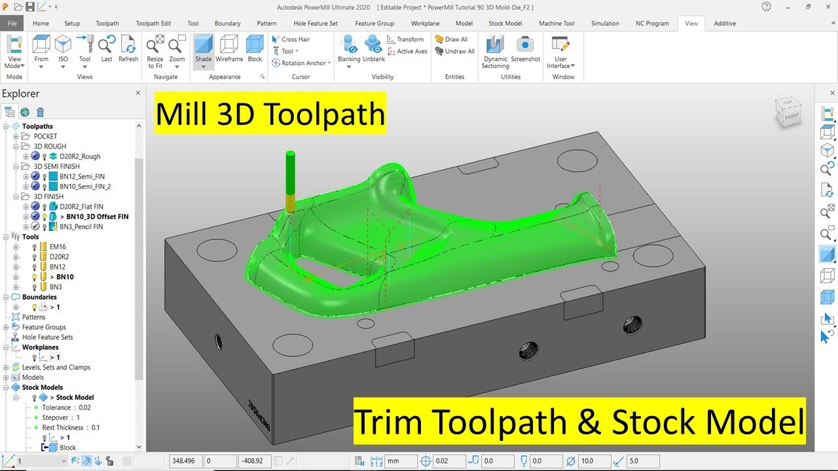Select the BN3_Pencil FIN toolpath
Screen dimensions: 838x471
pos(81,226)
